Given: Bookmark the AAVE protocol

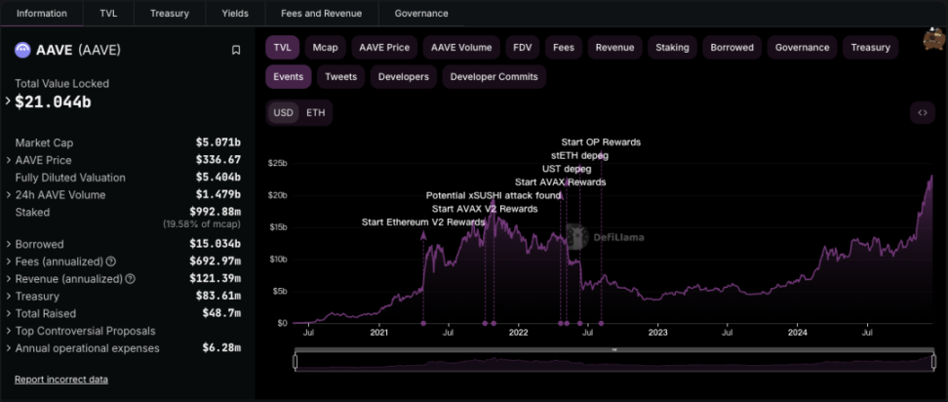Looking at the screenshot, I should click(x=236, y=50).
